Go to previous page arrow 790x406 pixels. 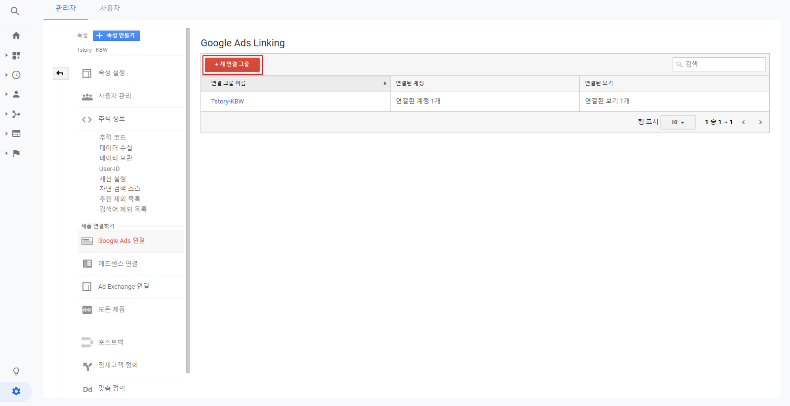pos(743,122)
